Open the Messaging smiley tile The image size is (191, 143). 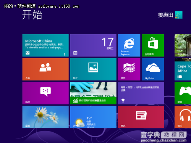[x=45, y=93]
